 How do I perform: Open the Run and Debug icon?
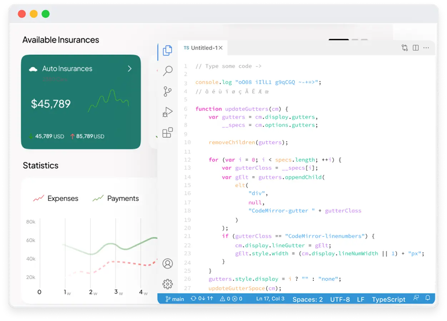pos(167,112)
